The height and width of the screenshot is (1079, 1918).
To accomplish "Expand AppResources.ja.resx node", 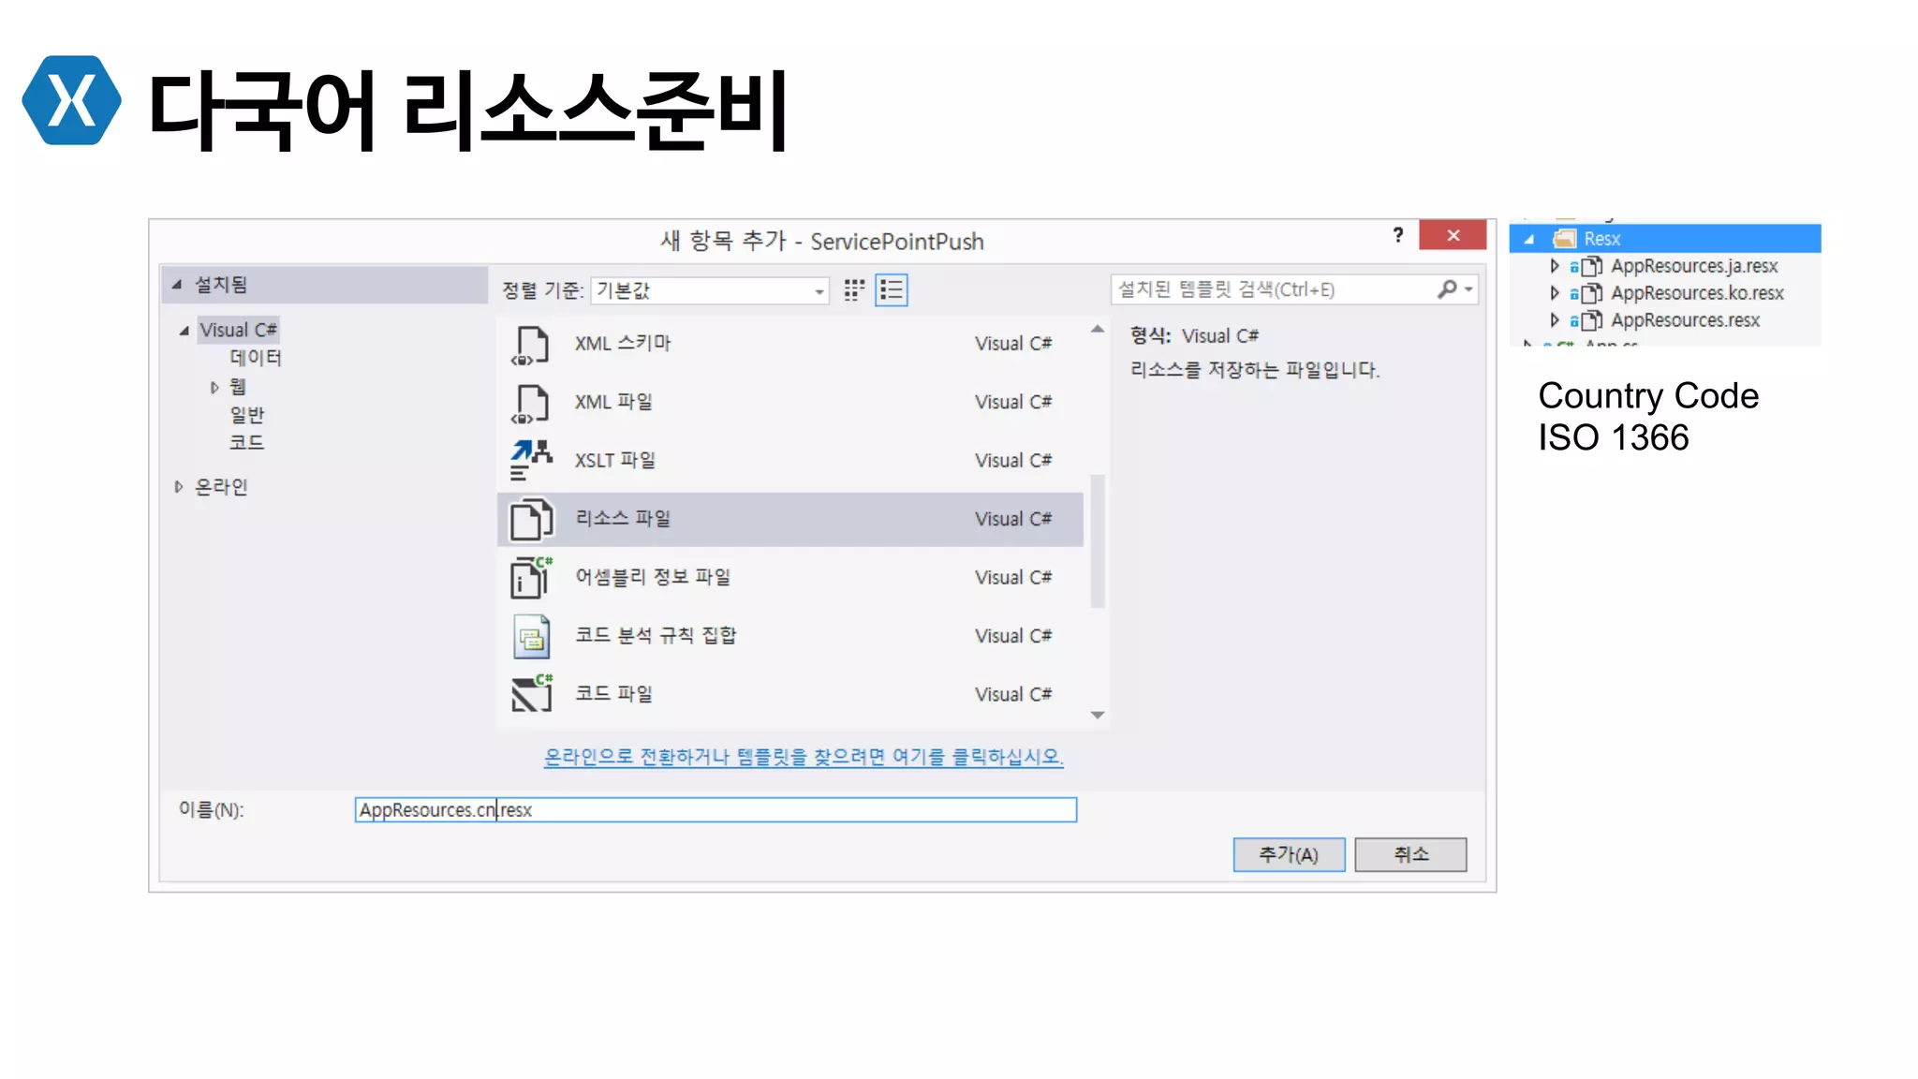I will pos(1555,266).
